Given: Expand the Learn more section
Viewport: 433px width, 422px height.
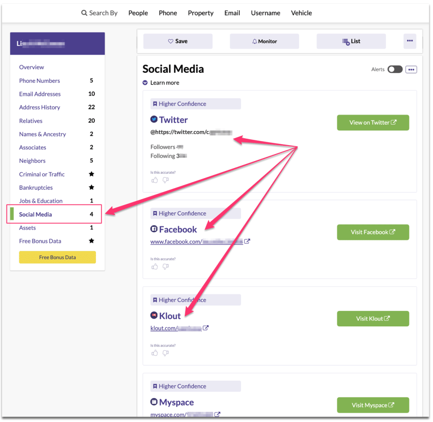Looking at the screenshot, I should click(161, 82).
